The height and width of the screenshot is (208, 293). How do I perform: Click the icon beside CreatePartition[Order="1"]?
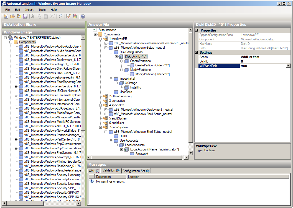132,66
